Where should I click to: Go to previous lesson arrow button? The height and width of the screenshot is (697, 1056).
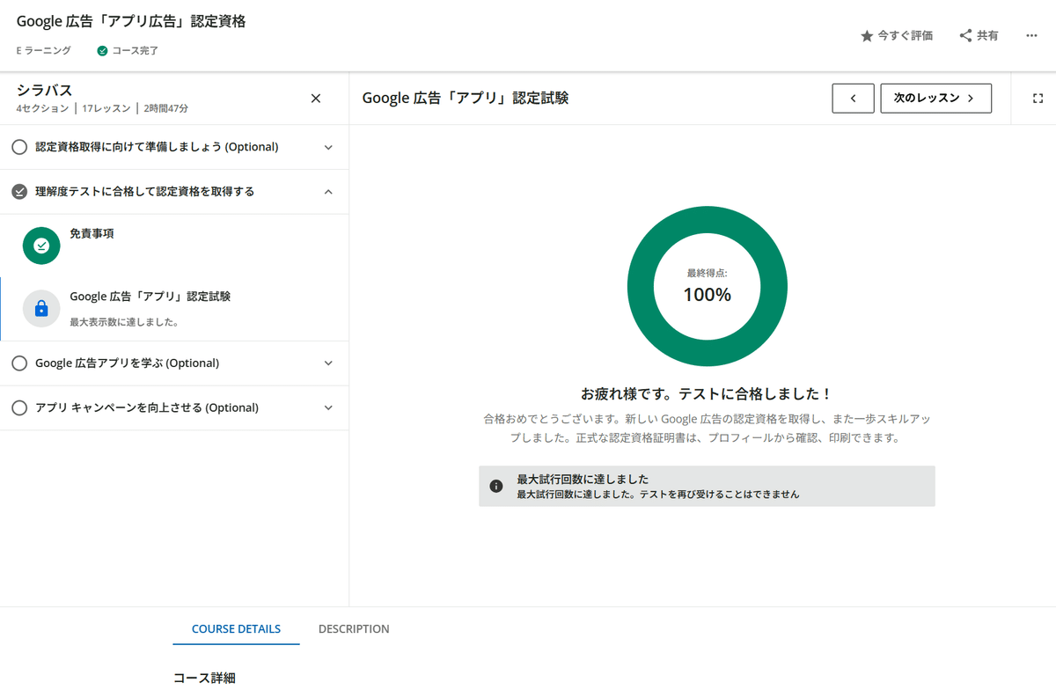pos(853,99)
